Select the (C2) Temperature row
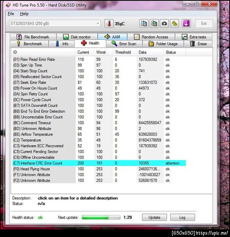 click(99, 140)
